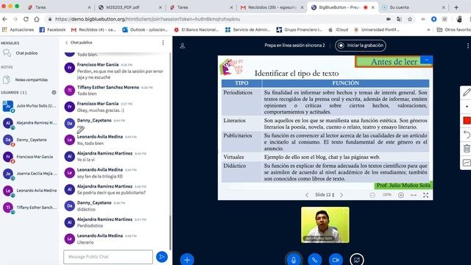The width and height of the screenshot is (471, 265).
Task: Zoom in the presentation slide
Action: 401,195
